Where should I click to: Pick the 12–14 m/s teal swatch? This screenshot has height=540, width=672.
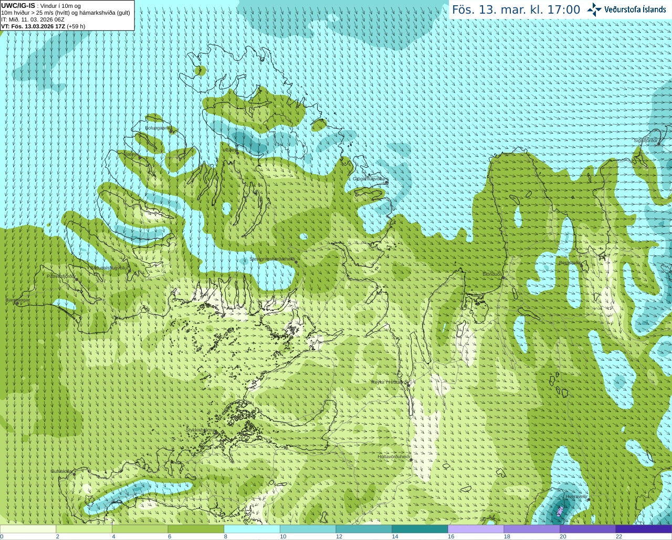(364, 529)
